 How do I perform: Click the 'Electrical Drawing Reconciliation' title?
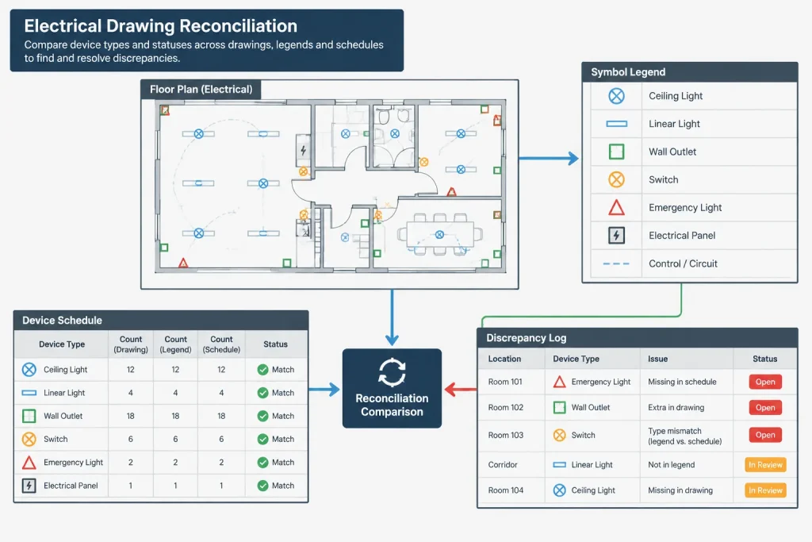coord(160,26)
